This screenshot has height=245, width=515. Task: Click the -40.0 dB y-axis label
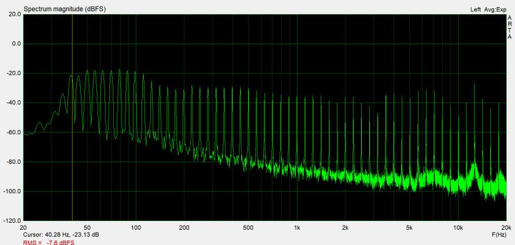click(14, 103)
